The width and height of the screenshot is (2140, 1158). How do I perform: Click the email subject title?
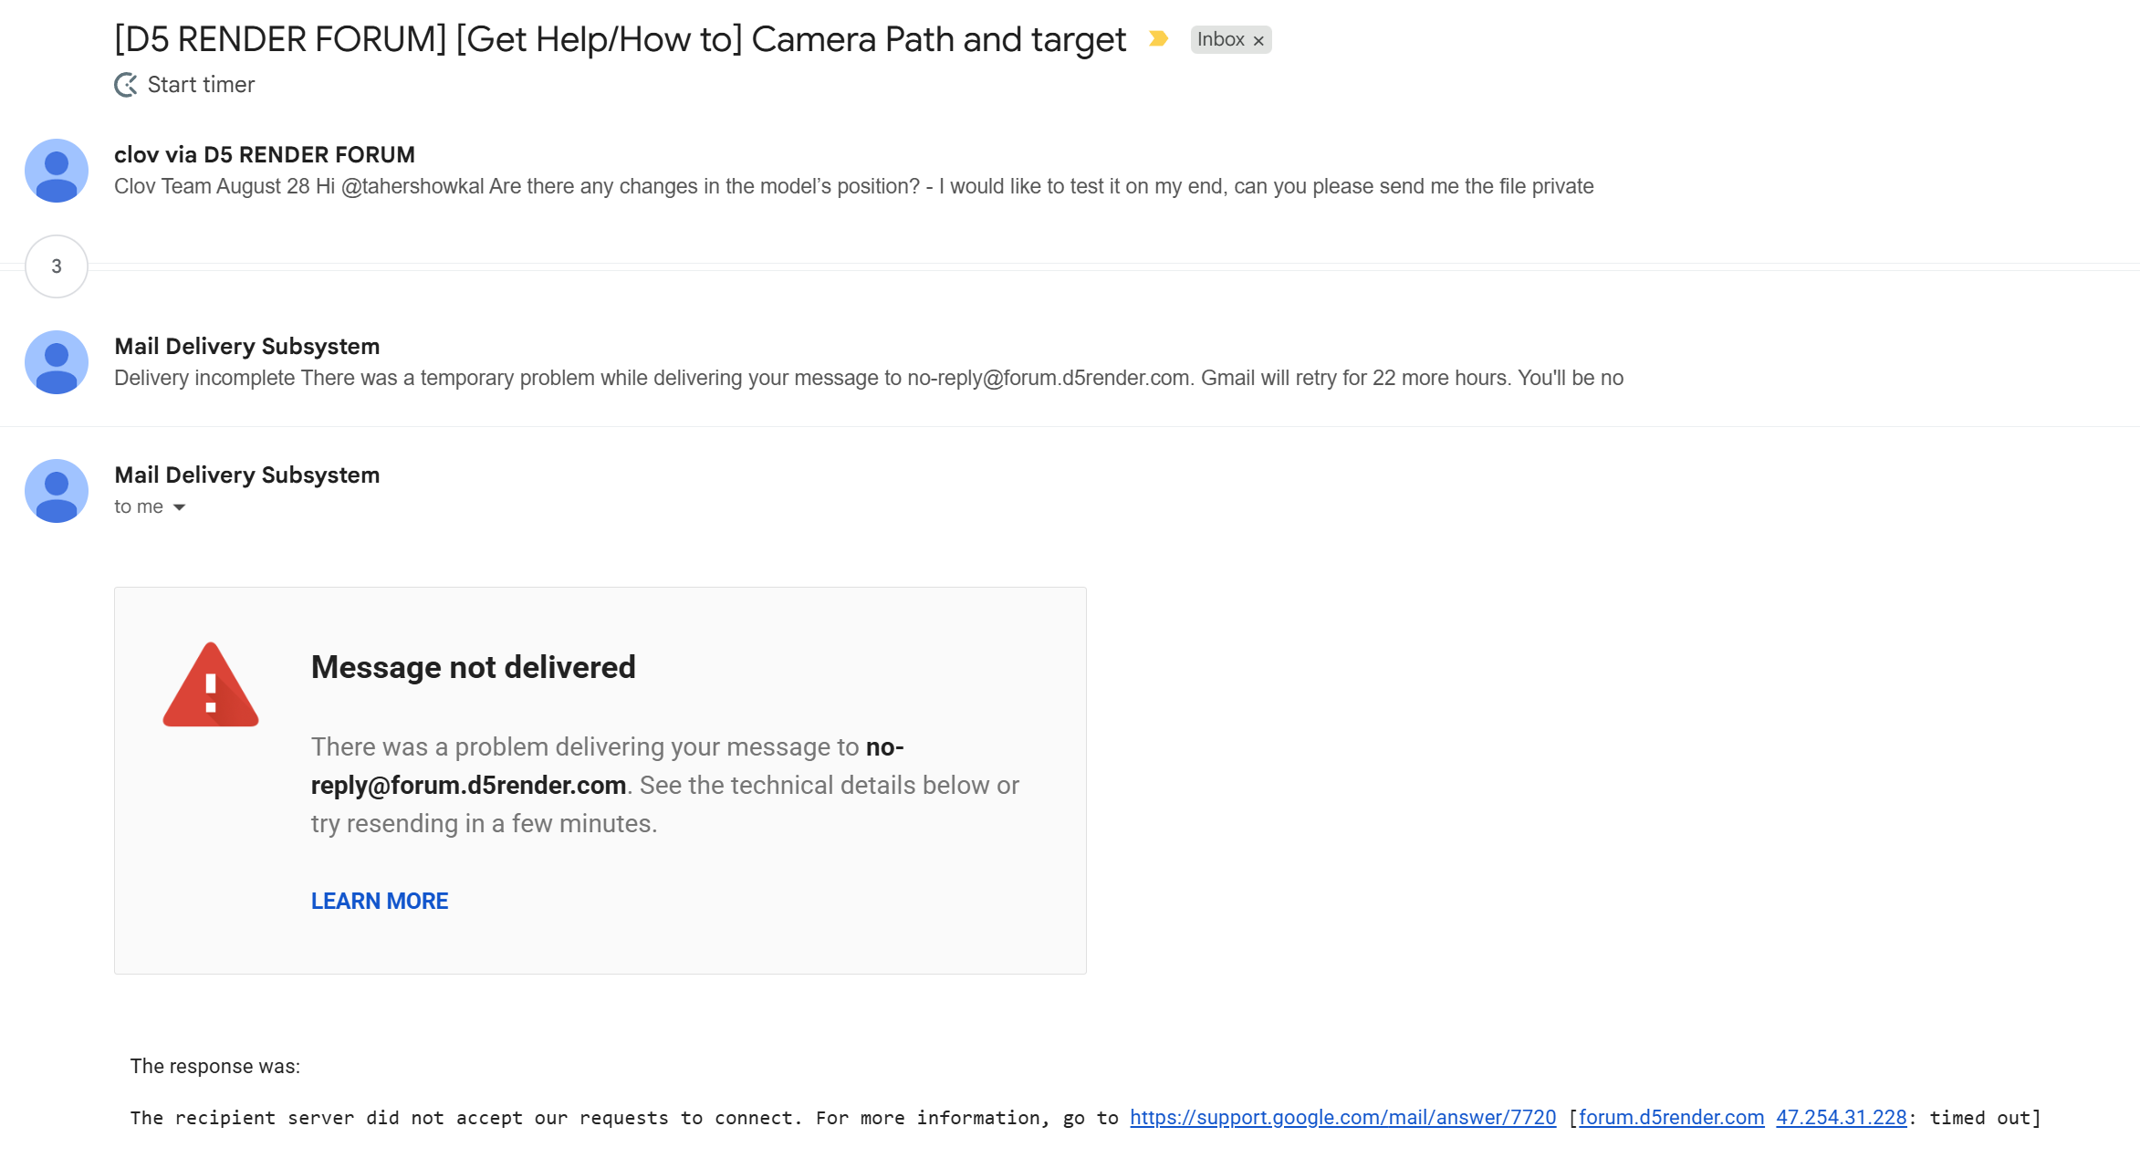coord(620,39)
